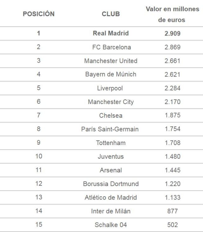The image size is (203, 232).
Task: Click the Inter de Milán entry
Action: (x=111, y=211)
